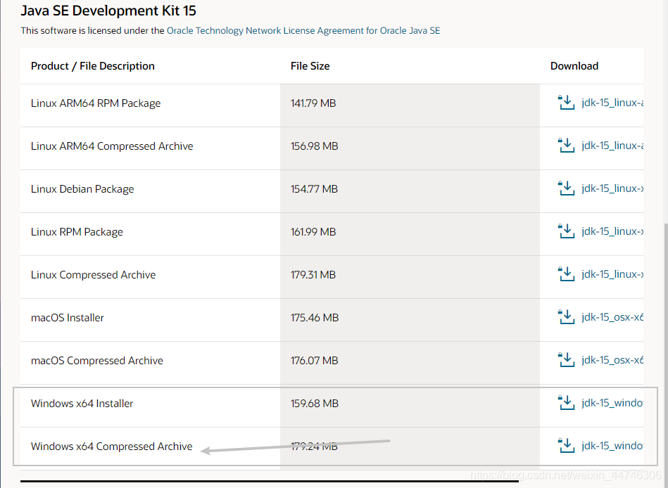Download the Windows x64 Compressed Archive file link
Image resolution: width=668 pixels, height=488 pixels.
[x=612, y=447]
